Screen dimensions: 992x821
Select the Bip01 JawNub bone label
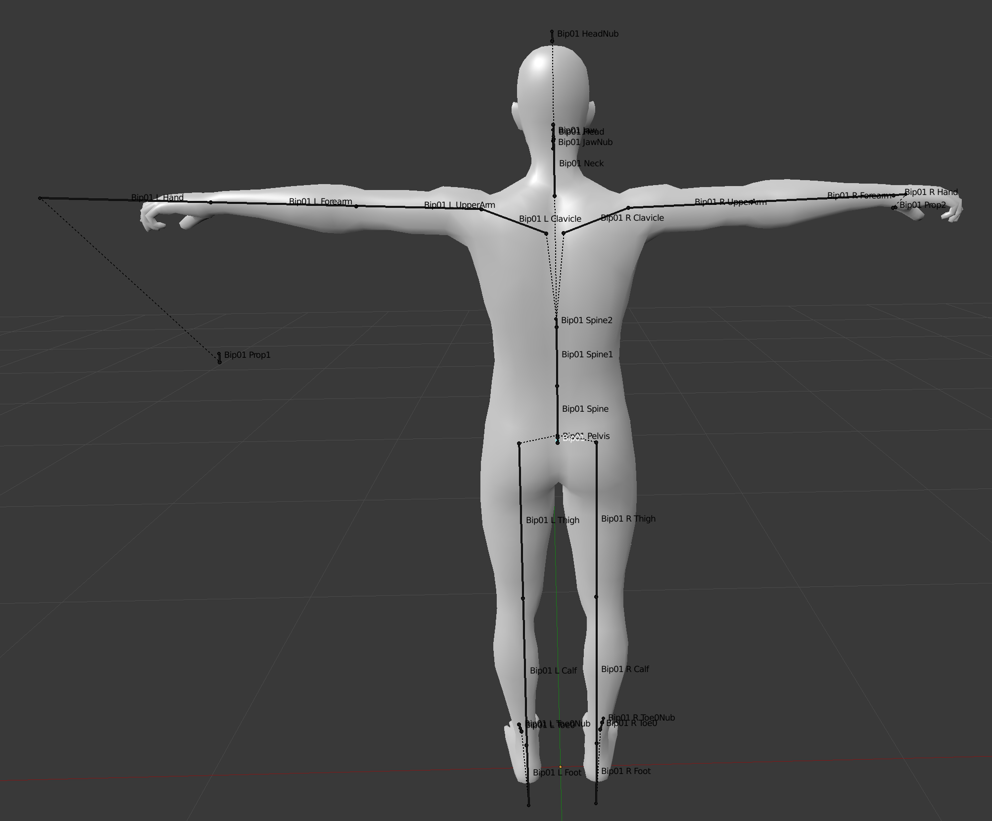(585, 142)
